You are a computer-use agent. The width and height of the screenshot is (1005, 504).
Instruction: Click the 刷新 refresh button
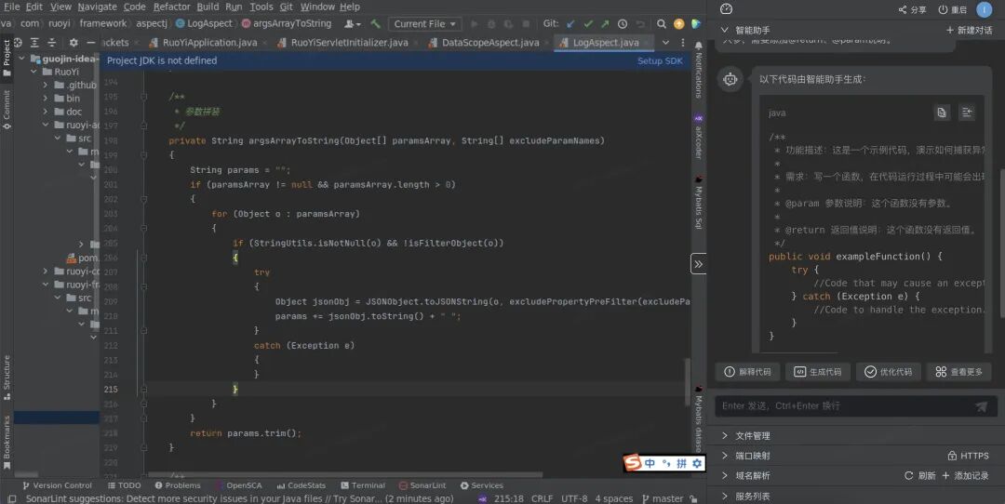(x=920, y=476)
